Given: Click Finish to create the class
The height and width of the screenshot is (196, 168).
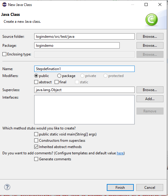Looking at the screenshot, I should click(x=120, y=188).
